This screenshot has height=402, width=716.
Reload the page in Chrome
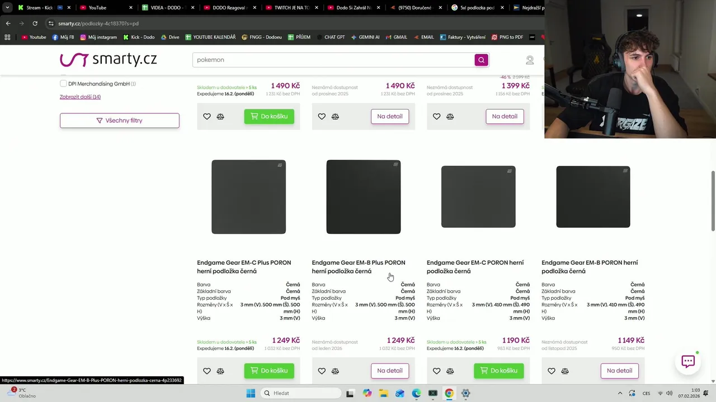35,23
